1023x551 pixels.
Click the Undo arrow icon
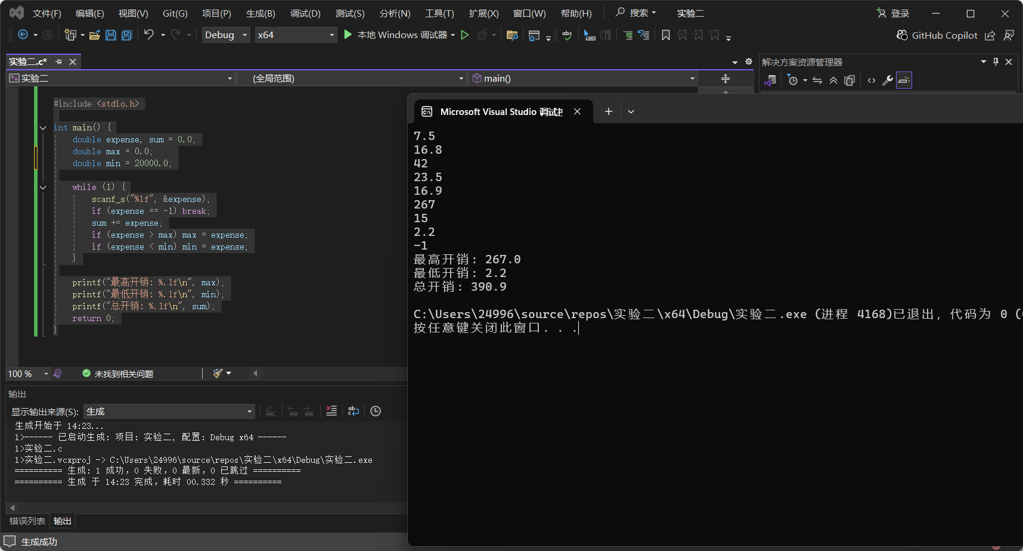click(149, 35)
